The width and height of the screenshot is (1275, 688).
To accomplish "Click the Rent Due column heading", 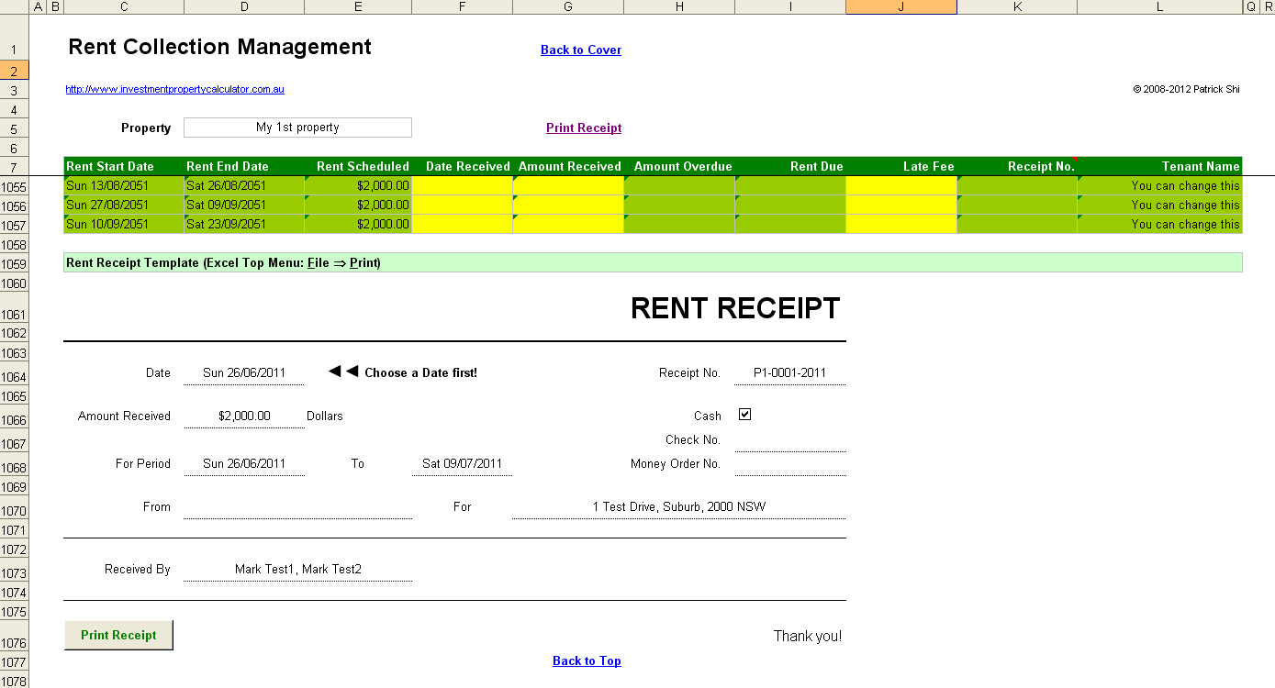I will (790, 167).
